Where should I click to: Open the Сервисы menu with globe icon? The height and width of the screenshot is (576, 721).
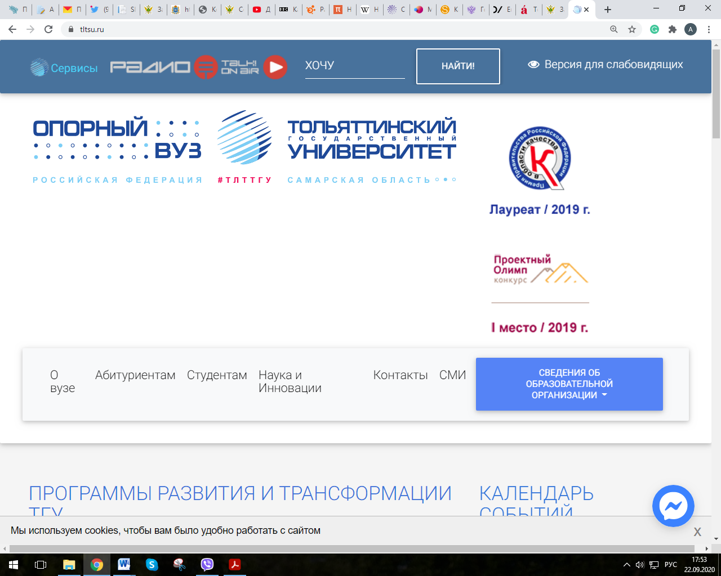[64, 68]
